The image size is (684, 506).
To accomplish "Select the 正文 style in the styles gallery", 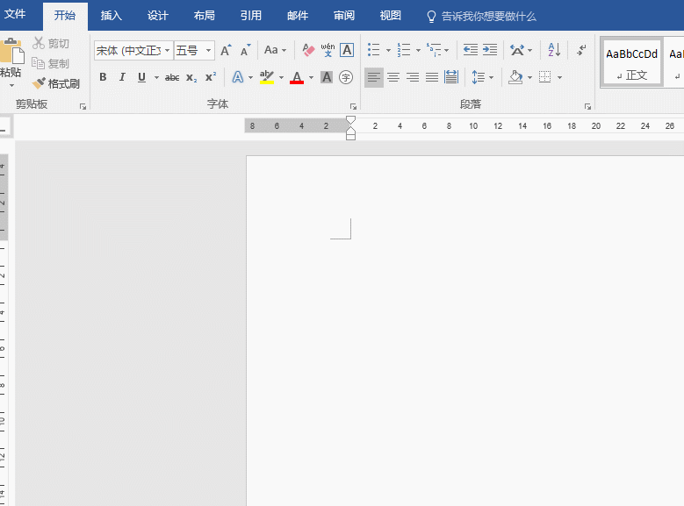I will [x=632, y=62].
